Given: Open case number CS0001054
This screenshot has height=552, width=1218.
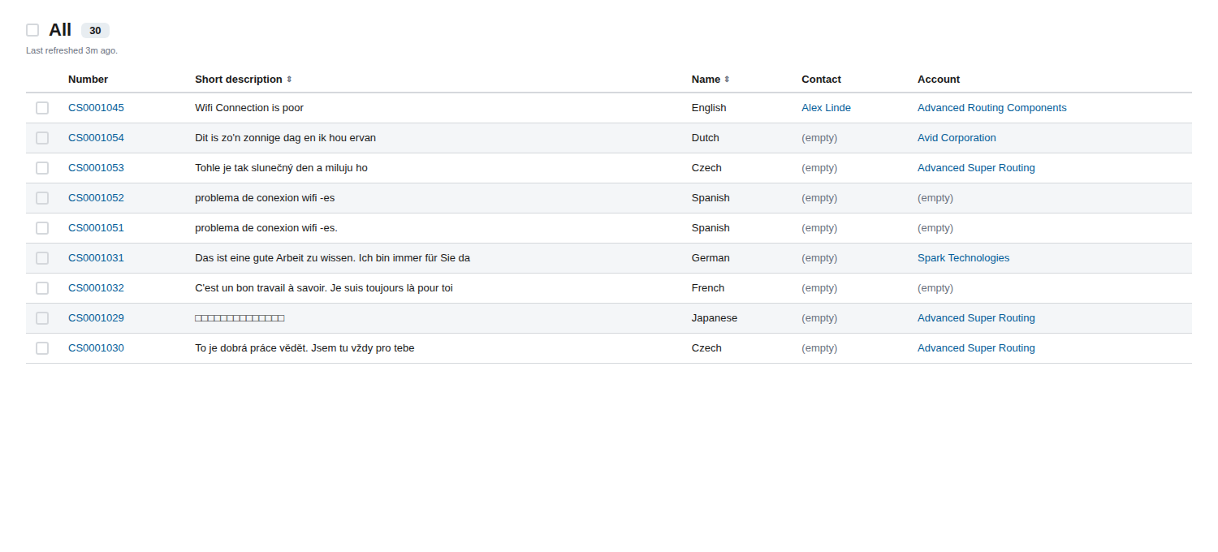Looking at the screenshot, I should (96, 138).
